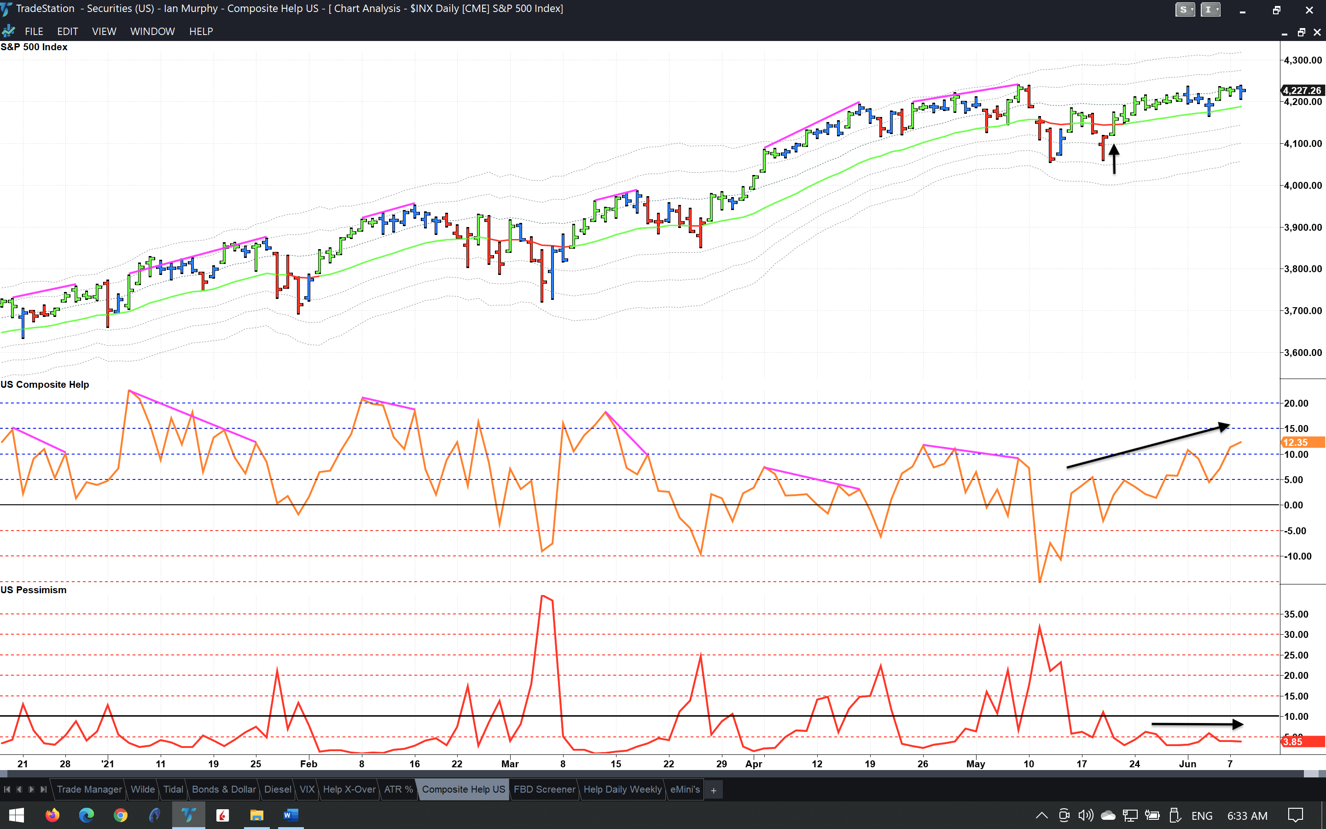The width and height of the screenshot is (1326, 829).
Task: Switch to the FBD Screener tab
Action: [544, 789]
